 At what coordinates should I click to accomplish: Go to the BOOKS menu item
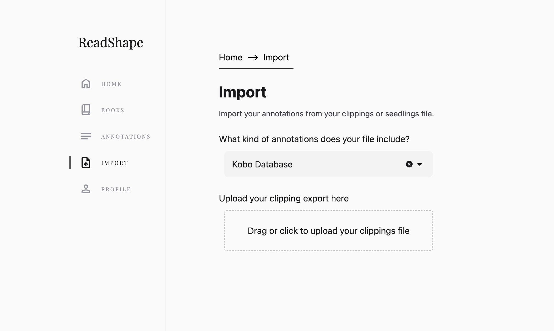click(113, 110)
